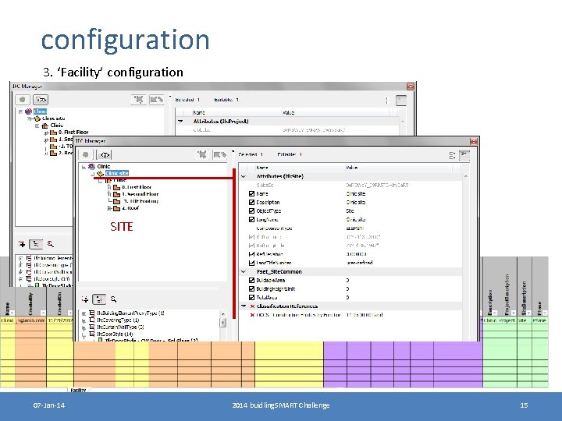Open the Name column filter dropdown in spreadsheet

coord(12,313)
